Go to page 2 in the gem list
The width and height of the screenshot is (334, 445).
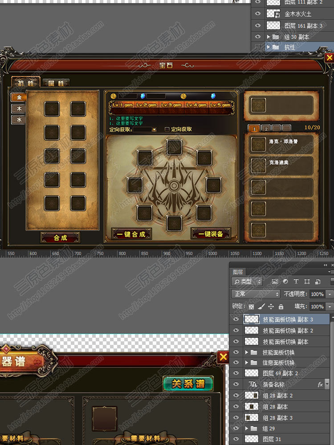click(266, 129)
